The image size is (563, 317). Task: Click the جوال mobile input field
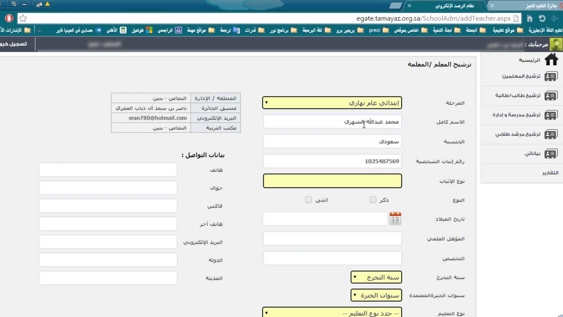pyautogui.click(x=108, y=188)
